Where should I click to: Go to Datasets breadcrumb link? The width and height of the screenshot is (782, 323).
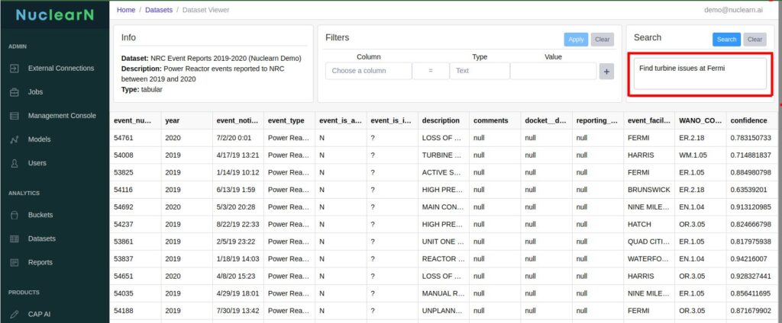tap(159, 10)
